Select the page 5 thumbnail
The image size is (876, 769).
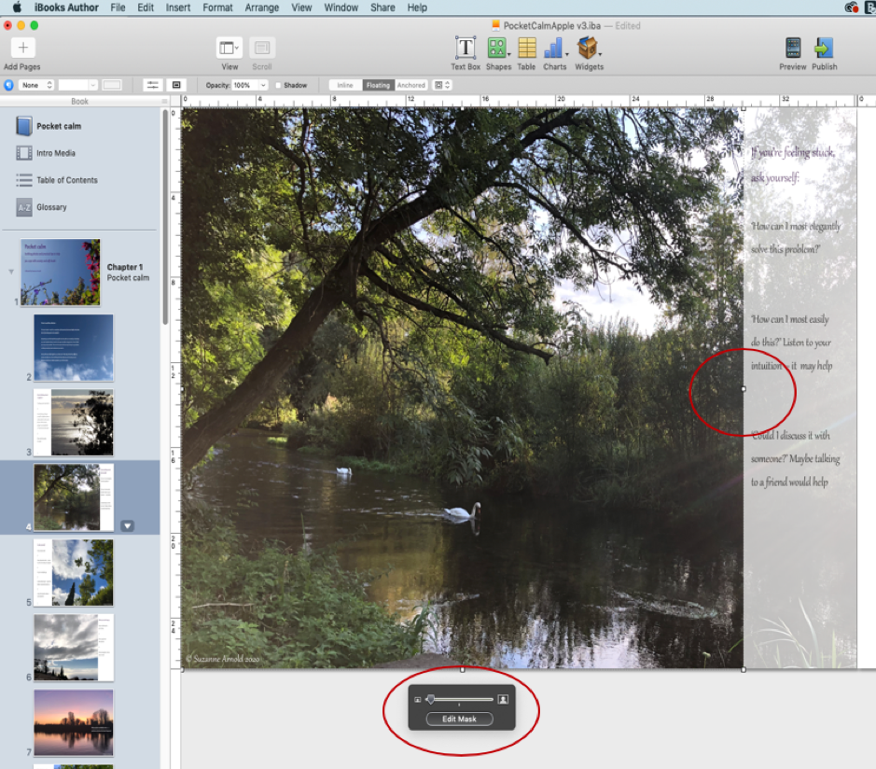point(73,572)
